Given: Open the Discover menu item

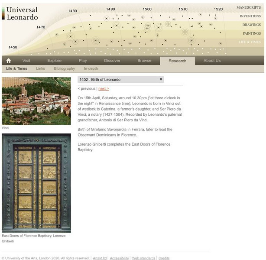Looking at the screenshot, I should tap(112, 61).
